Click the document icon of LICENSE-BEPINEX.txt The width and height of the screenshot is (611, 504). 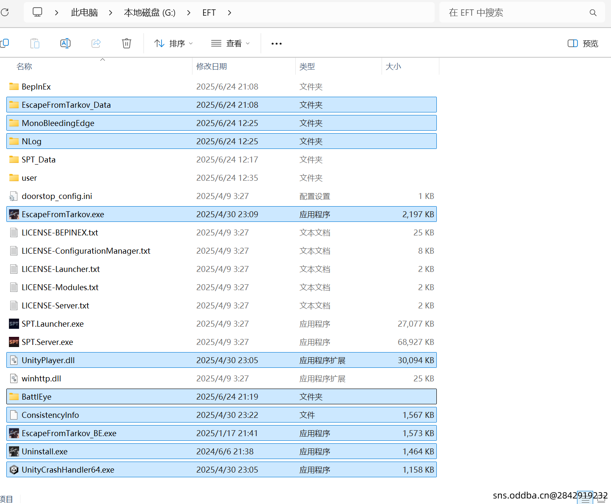(x=14, y=232)
